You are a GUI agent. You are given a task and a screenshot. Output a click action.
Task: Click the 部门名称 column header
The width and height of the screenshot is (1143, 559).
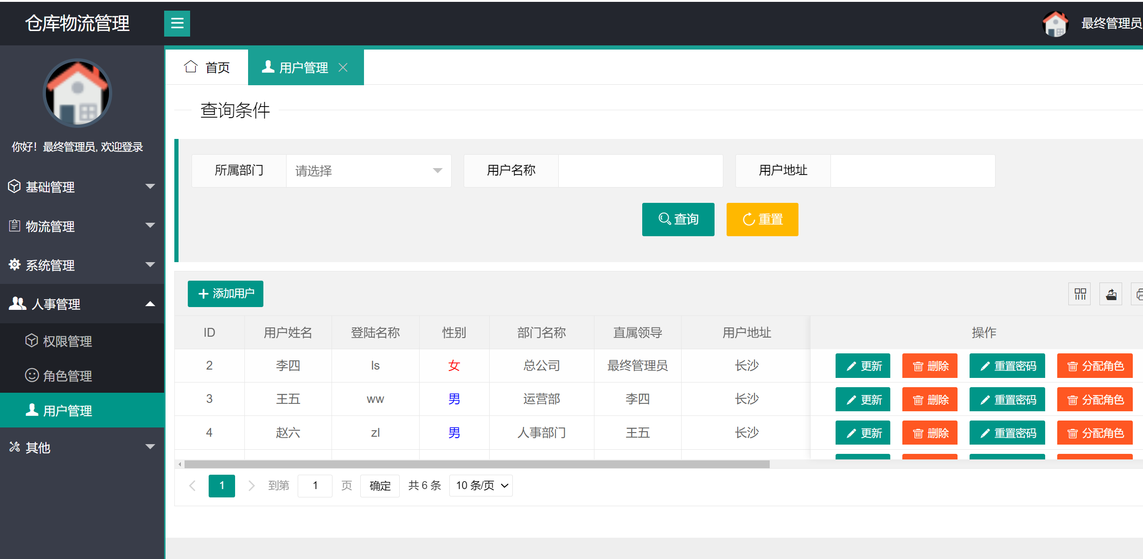(542, 333)
